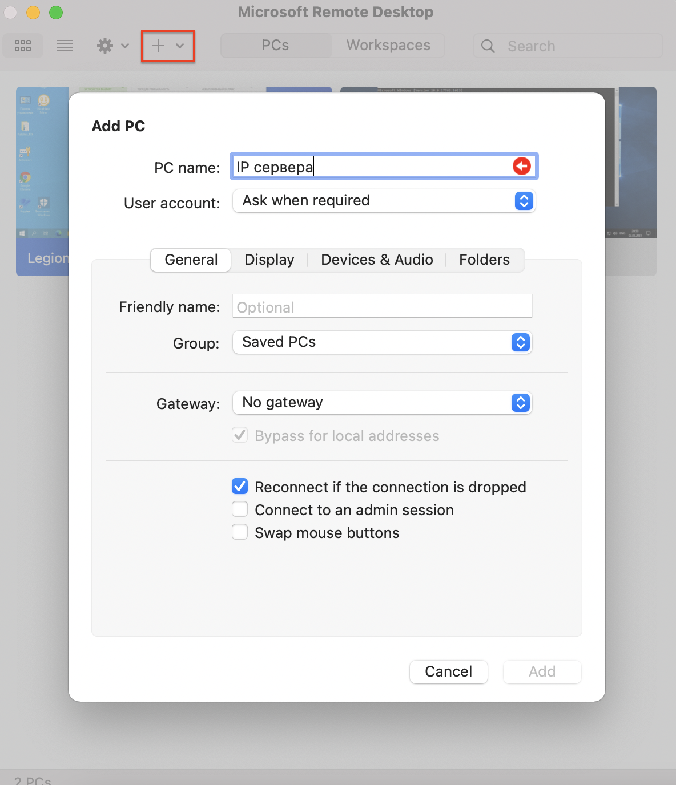Click the "Gateway:" label
Screen dimensions: 676x785
coord(188,404)
